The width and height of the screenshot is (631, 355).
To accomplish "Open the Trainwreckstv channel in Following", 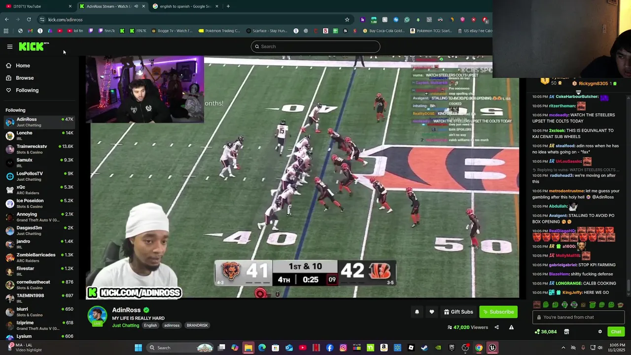I will (38, 149).
